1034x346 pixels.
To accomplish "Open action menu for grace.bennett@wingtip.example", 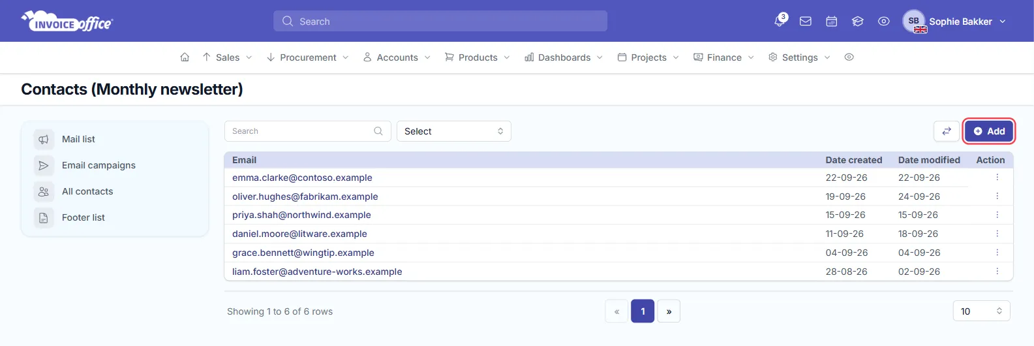I will [997, 253].
